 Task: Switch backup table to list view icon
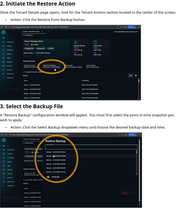click(130, 76)
